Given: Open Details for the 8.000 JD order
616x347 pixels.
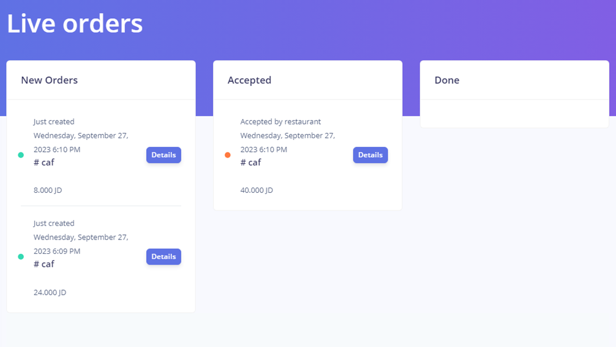Looking at the screenshot, I should point(163,155).
